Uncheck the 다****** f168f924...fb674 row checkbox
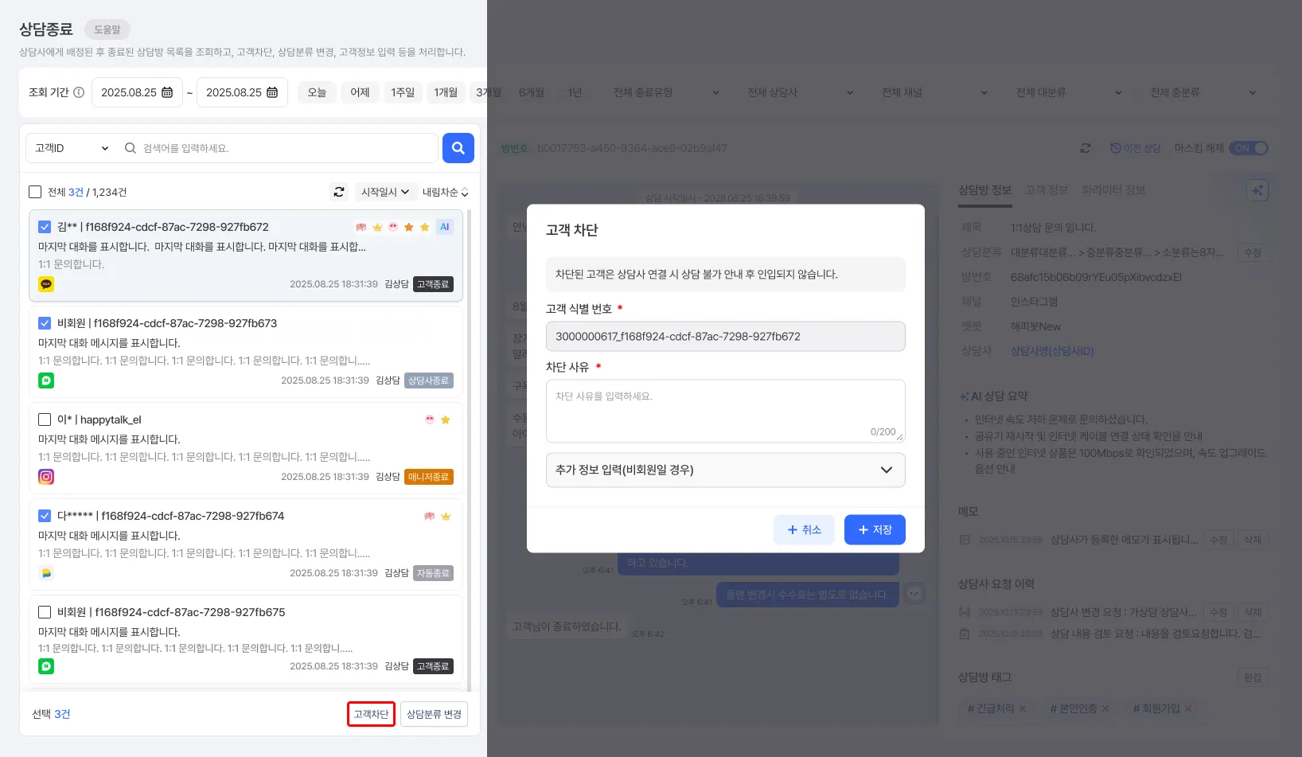This screenshot has width=1302, height=757. (45, 516)
